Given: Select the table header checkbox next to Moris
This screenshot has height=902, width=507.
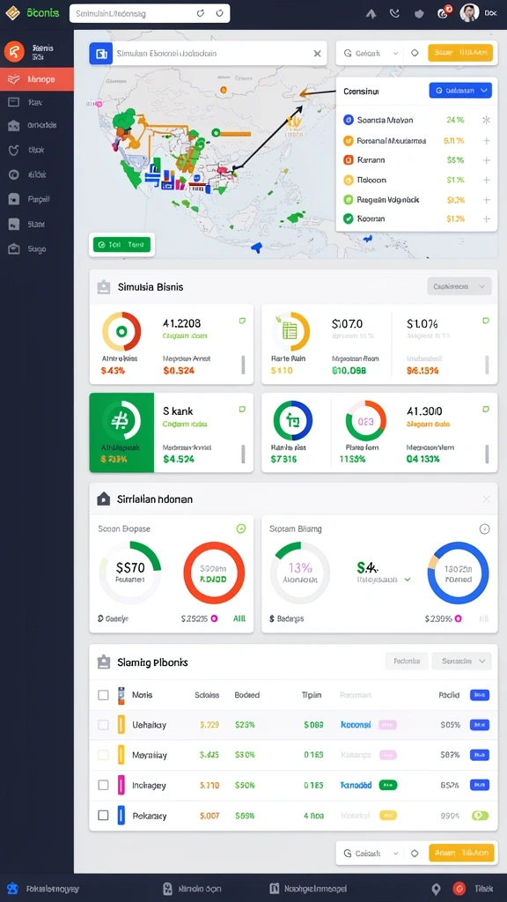Looking at the screenshot, I should pos(104,695).
